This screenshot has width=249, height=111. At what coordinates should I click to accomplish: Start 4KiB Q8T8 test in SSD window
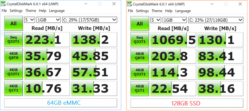[140, 56]
